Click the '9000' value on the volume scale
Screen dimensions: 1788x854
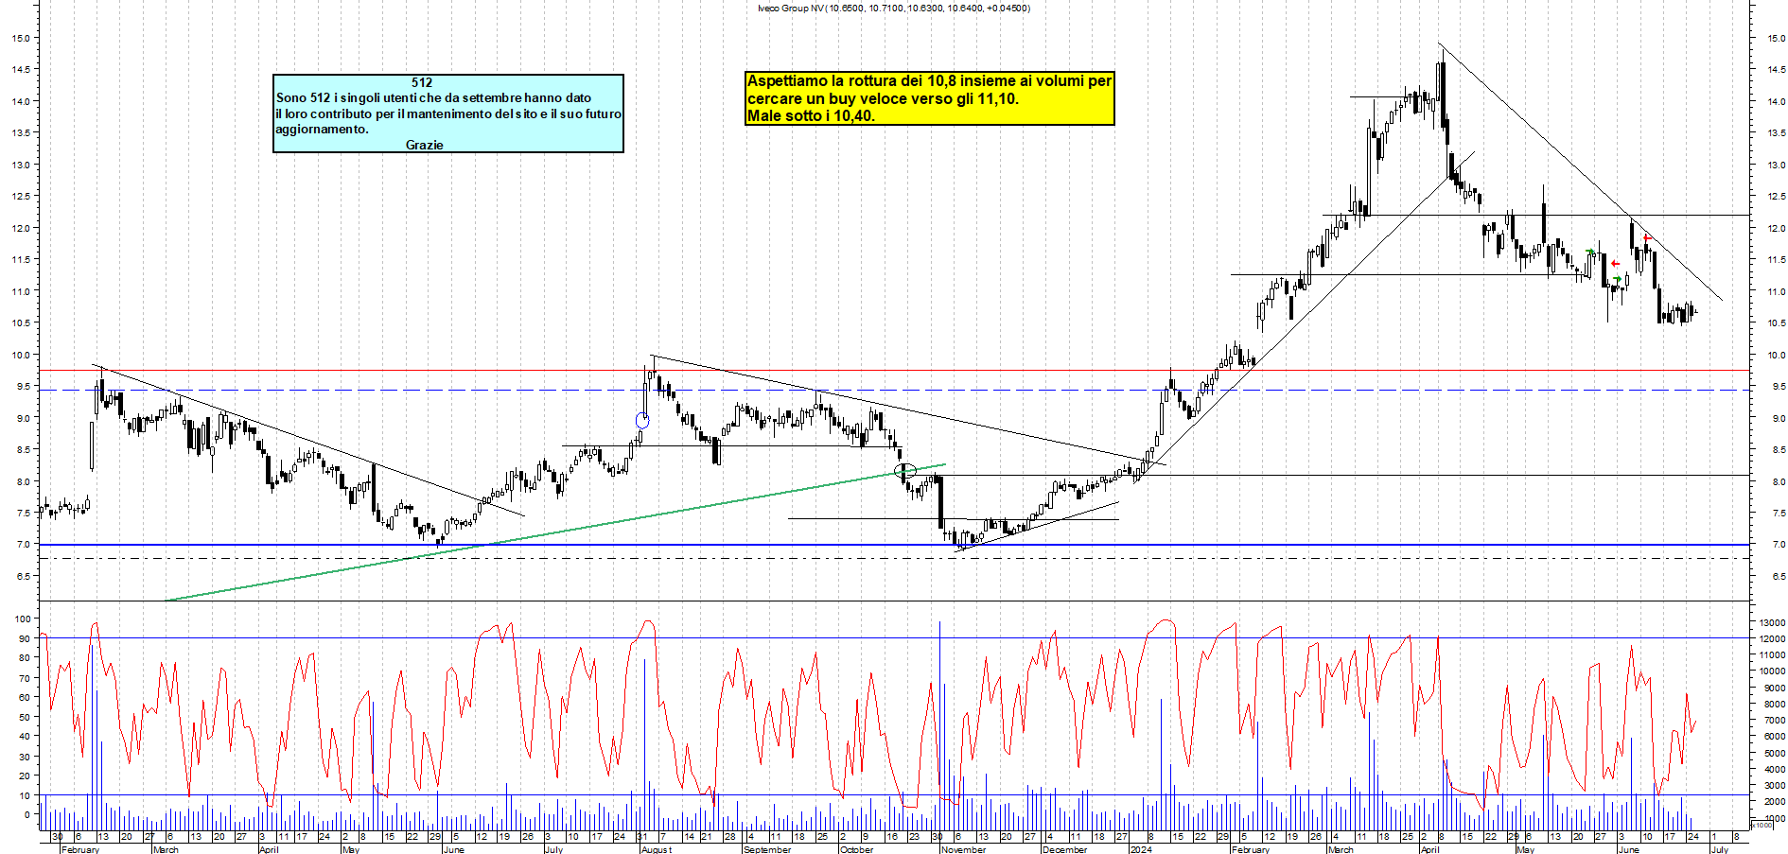[1774, 688]
